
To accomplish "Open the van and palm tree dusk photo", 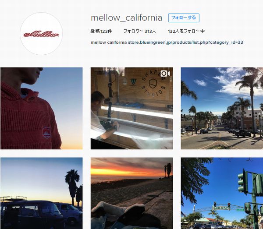I will pos(42,194).
